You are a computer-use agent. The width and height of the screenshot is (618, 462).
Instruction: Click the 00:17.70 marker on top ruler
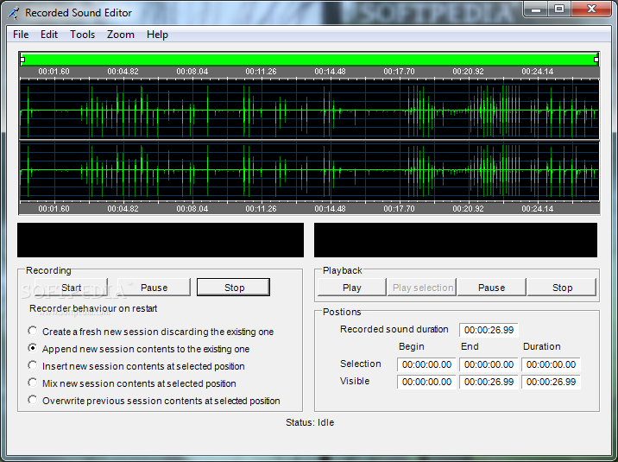pyautogui.click(x=399, y=72)
